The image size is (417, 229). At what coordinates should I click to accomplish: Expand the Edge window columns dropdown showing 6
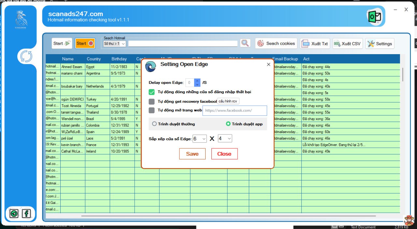click(200, 139)
